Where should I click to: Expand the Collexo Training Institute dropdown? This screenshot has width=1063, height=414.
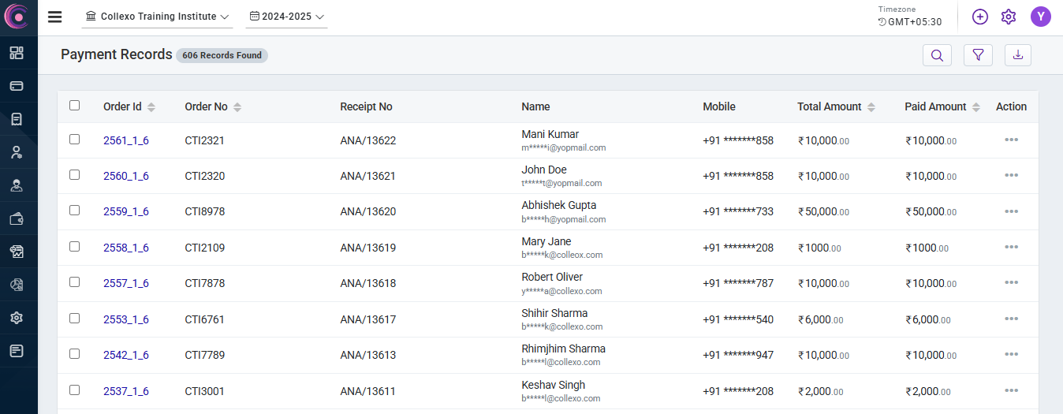click(158, 17)
